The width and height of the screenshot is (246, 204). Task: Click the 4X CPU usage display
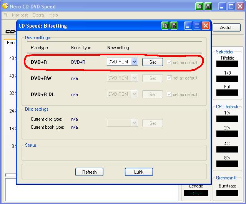point(227,149)
